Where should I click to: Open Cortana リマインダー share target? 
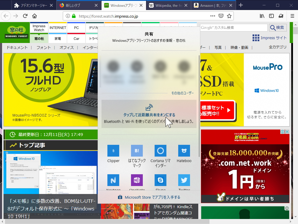click(160, 151)
